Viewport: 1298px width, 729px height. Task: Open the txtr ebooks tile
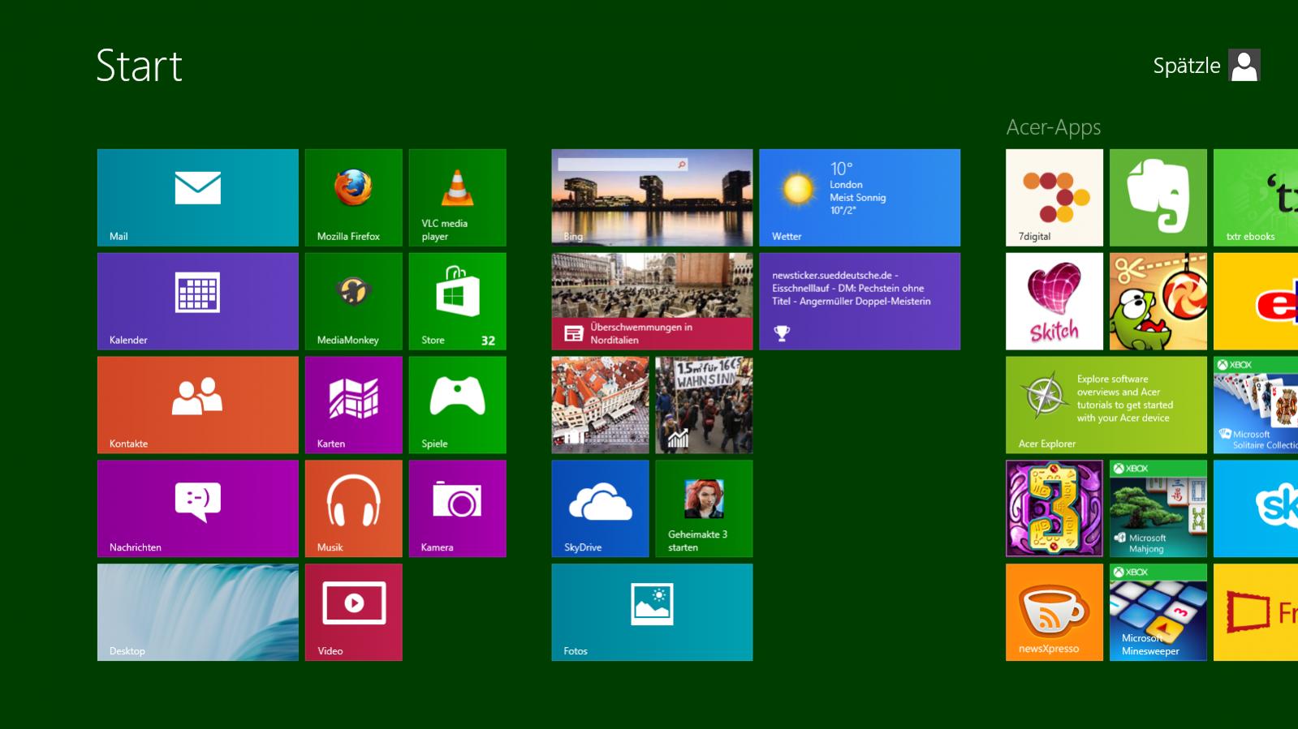1256,197
